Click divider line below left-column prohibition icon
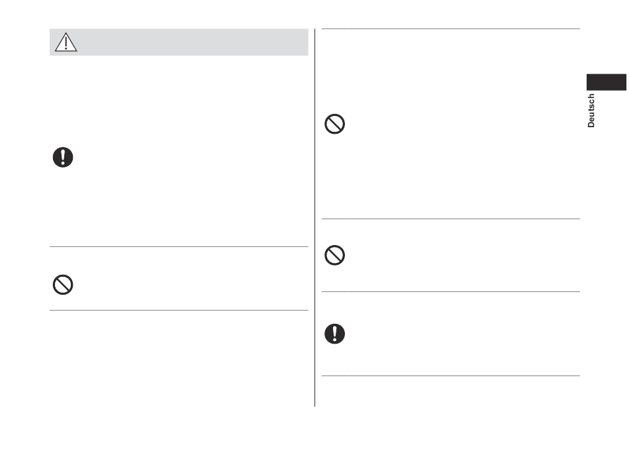Screen dimensions: 629x449 [179, 310]
